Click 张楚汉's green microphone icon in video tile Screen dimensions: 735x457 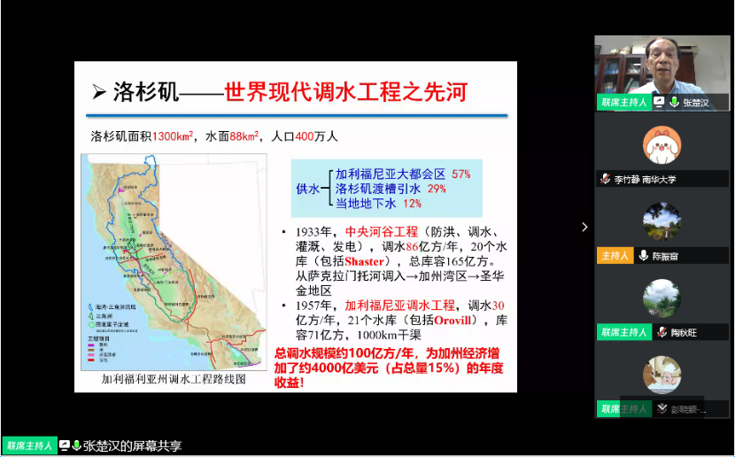click(674, 102)
